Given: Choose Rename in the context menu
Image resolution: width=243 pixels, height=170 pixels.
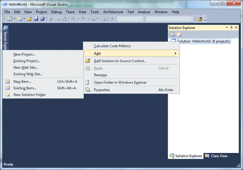Looking at the screenshot, I should tap(132, 75).
